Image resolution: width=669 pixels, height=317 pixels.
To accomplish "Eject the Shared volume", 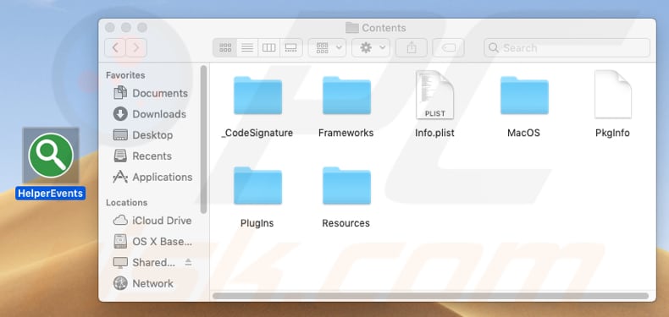I will click(188, 262).
